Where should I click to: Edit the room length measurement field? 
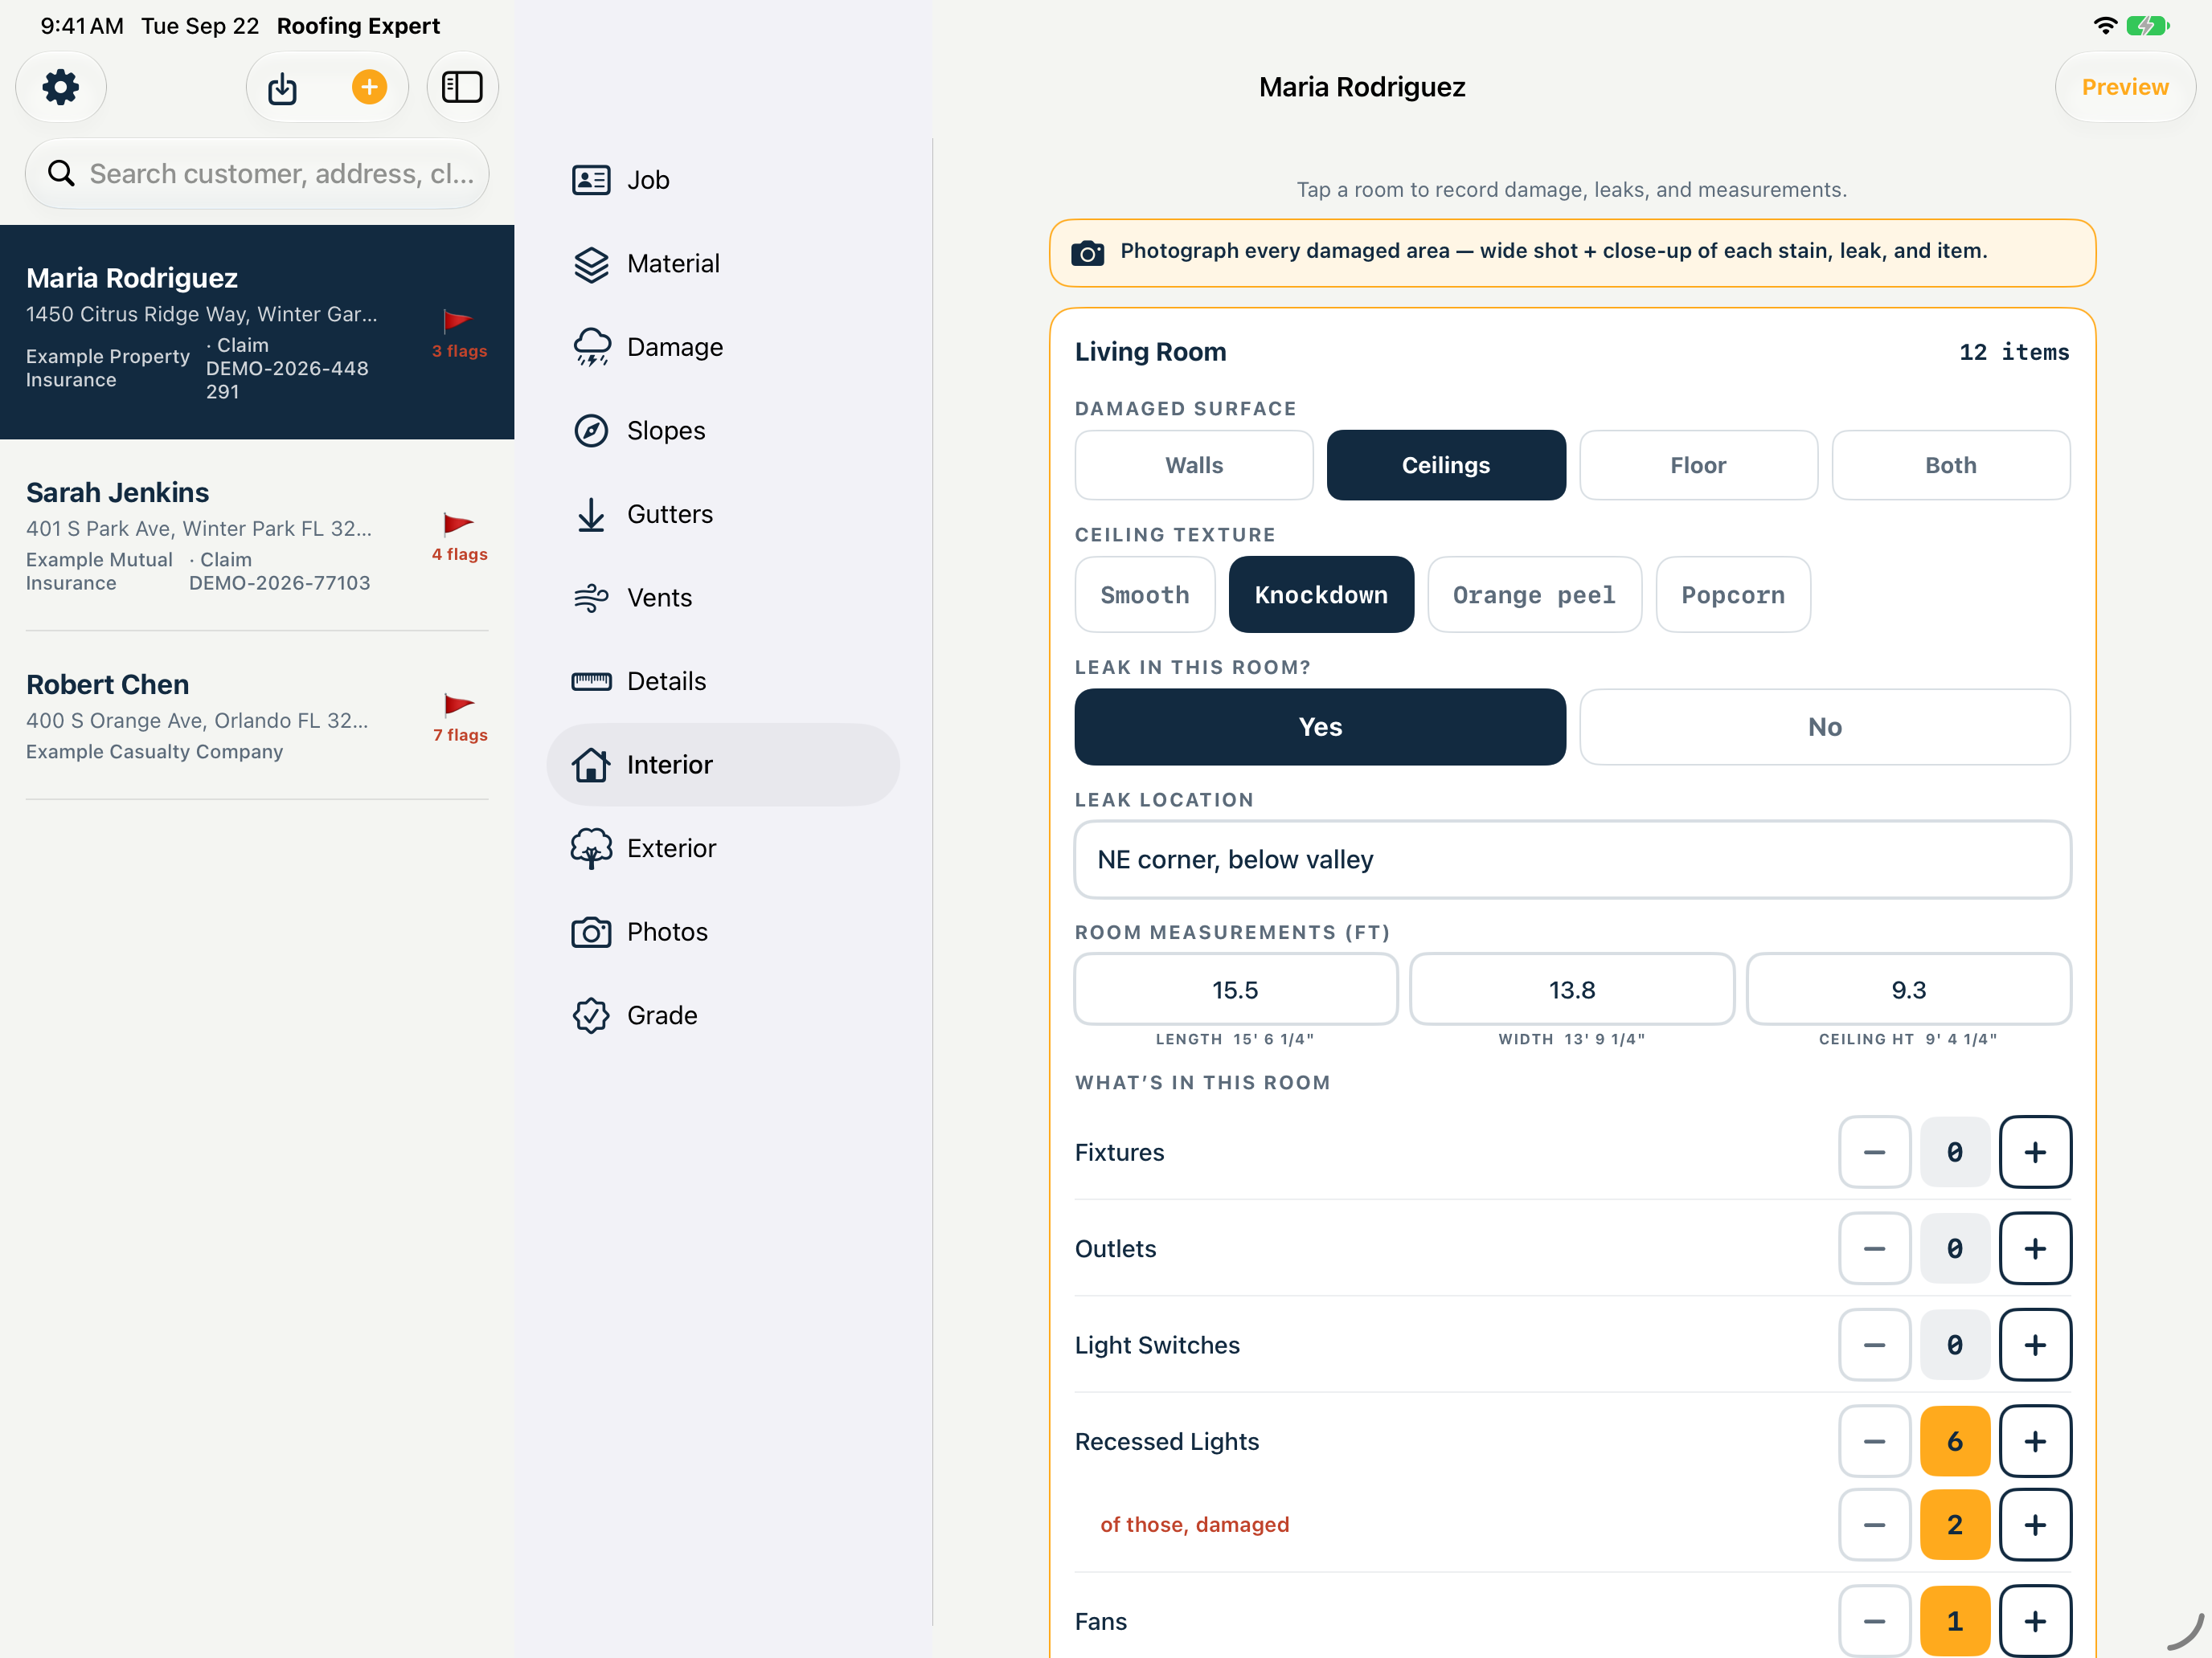pos(1235,990)
